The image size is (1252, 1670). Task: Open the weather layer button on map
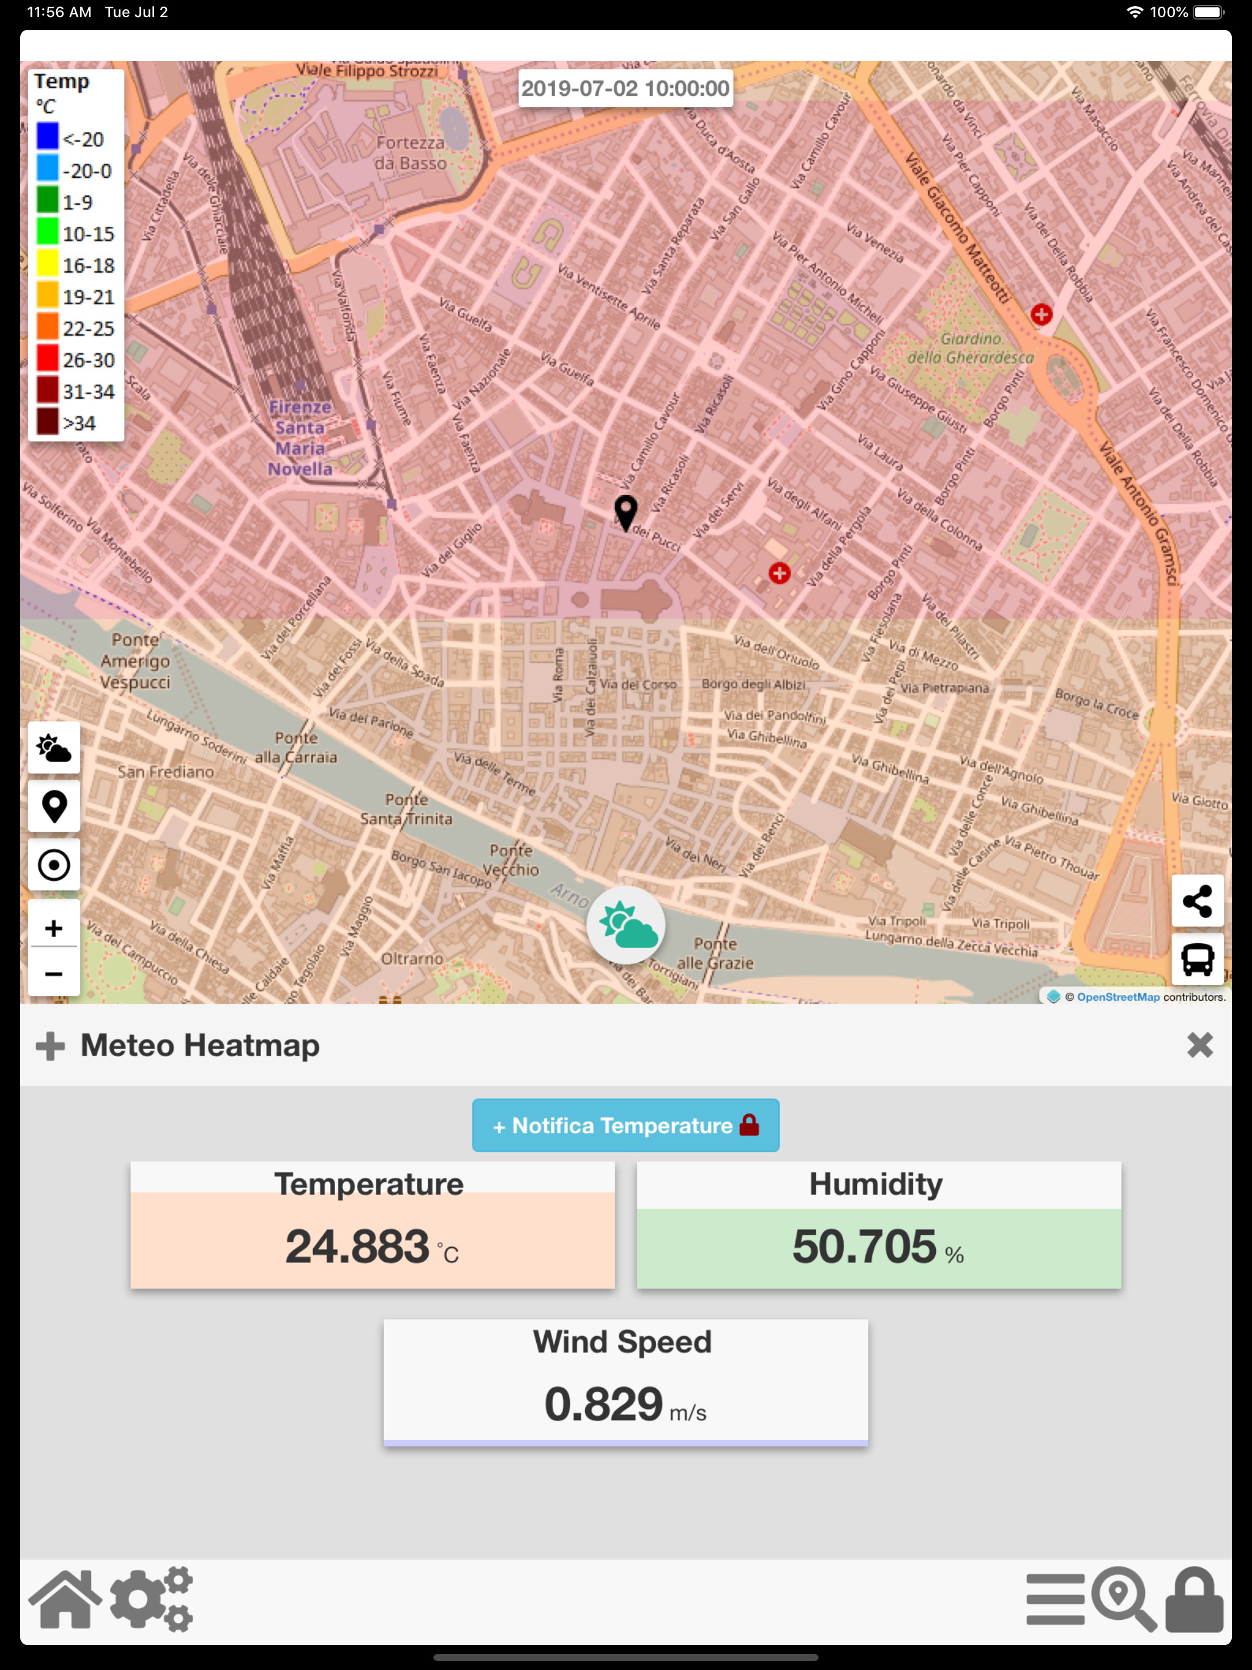(54, 748)
